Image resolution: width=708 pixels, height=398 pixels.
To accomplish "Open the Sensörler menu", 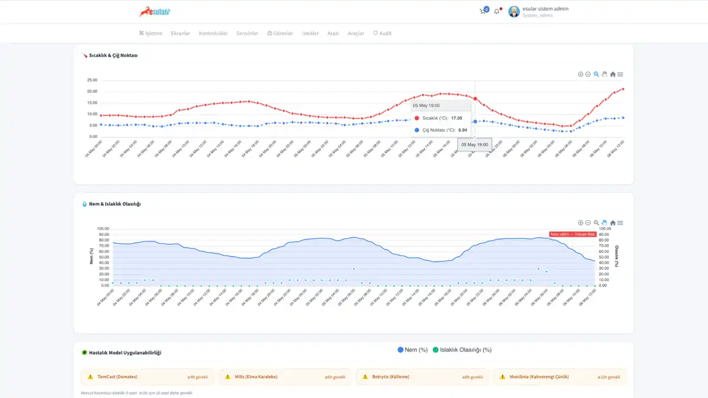I will (247, 33).
